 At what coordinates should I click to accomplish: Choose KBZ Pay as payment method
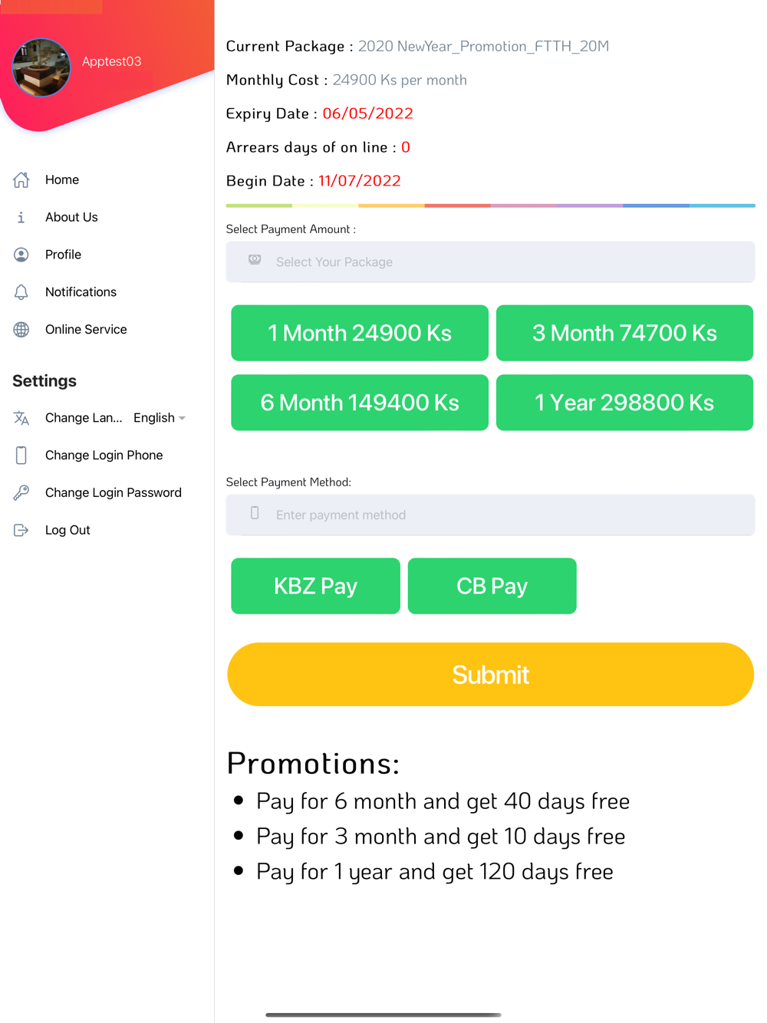click(x=315, y=586)
